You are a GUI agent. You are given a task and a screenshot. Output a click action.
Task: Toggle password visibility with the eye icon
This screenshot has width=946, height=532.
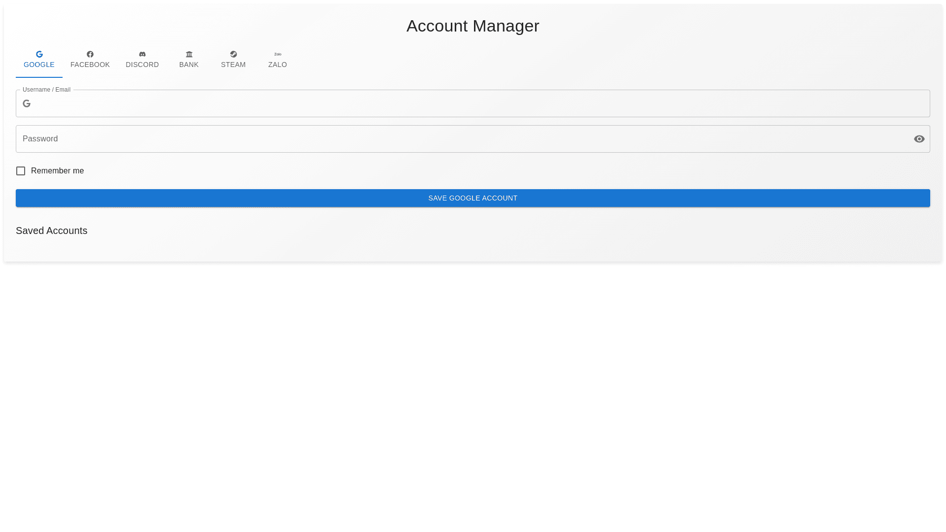919,139
